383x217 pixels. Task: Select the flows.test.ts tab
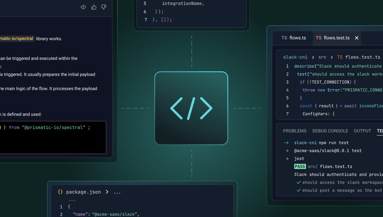[x=333, y=38]
